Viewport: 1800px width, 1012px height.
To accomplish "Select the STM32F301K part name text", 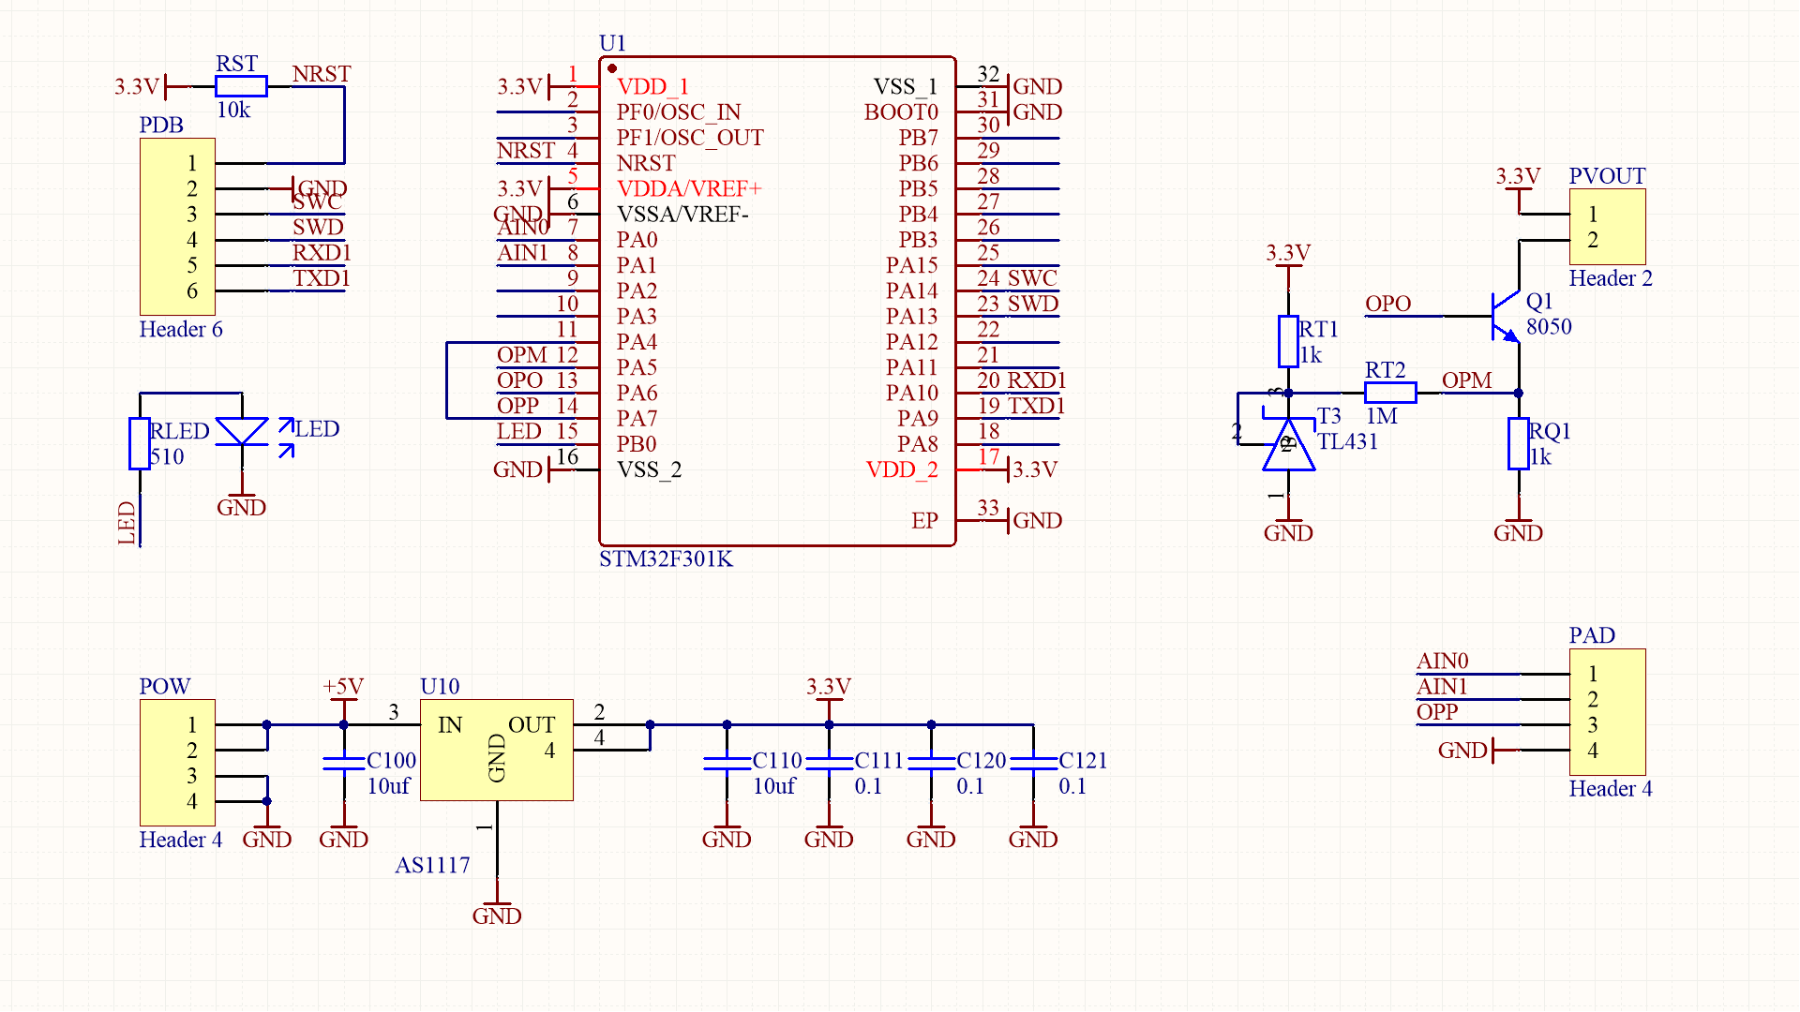I will coord(666,559).
